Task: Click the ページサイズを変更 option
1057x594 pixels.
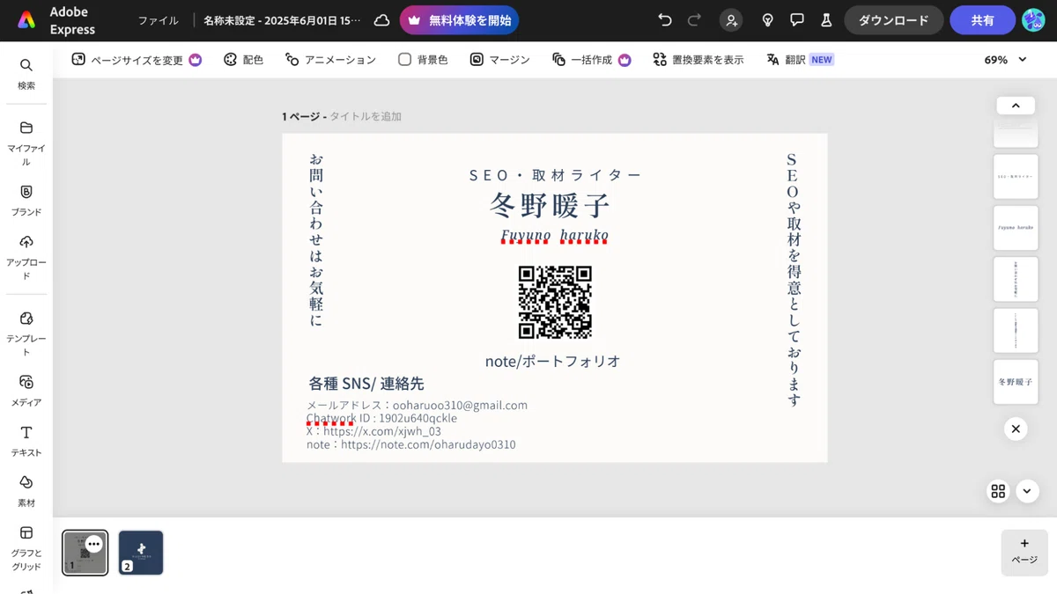Action: click(137, 60)
